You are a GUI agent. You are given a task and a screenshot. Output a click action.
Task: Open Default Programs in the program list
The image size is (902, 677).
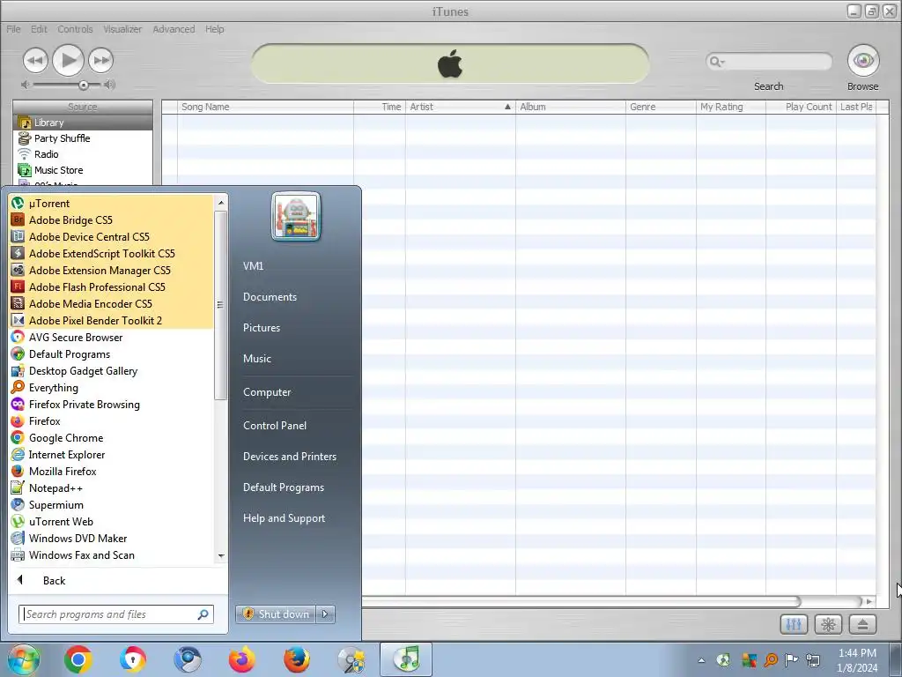point(112,354)
